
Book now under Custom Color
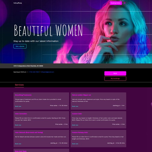[x=75, y=125]
